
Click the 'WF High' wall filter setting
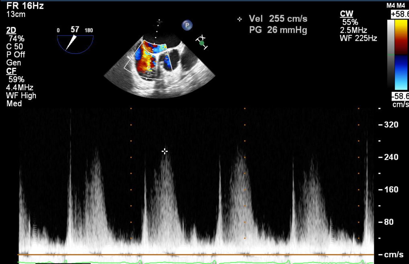pos(21,95)
